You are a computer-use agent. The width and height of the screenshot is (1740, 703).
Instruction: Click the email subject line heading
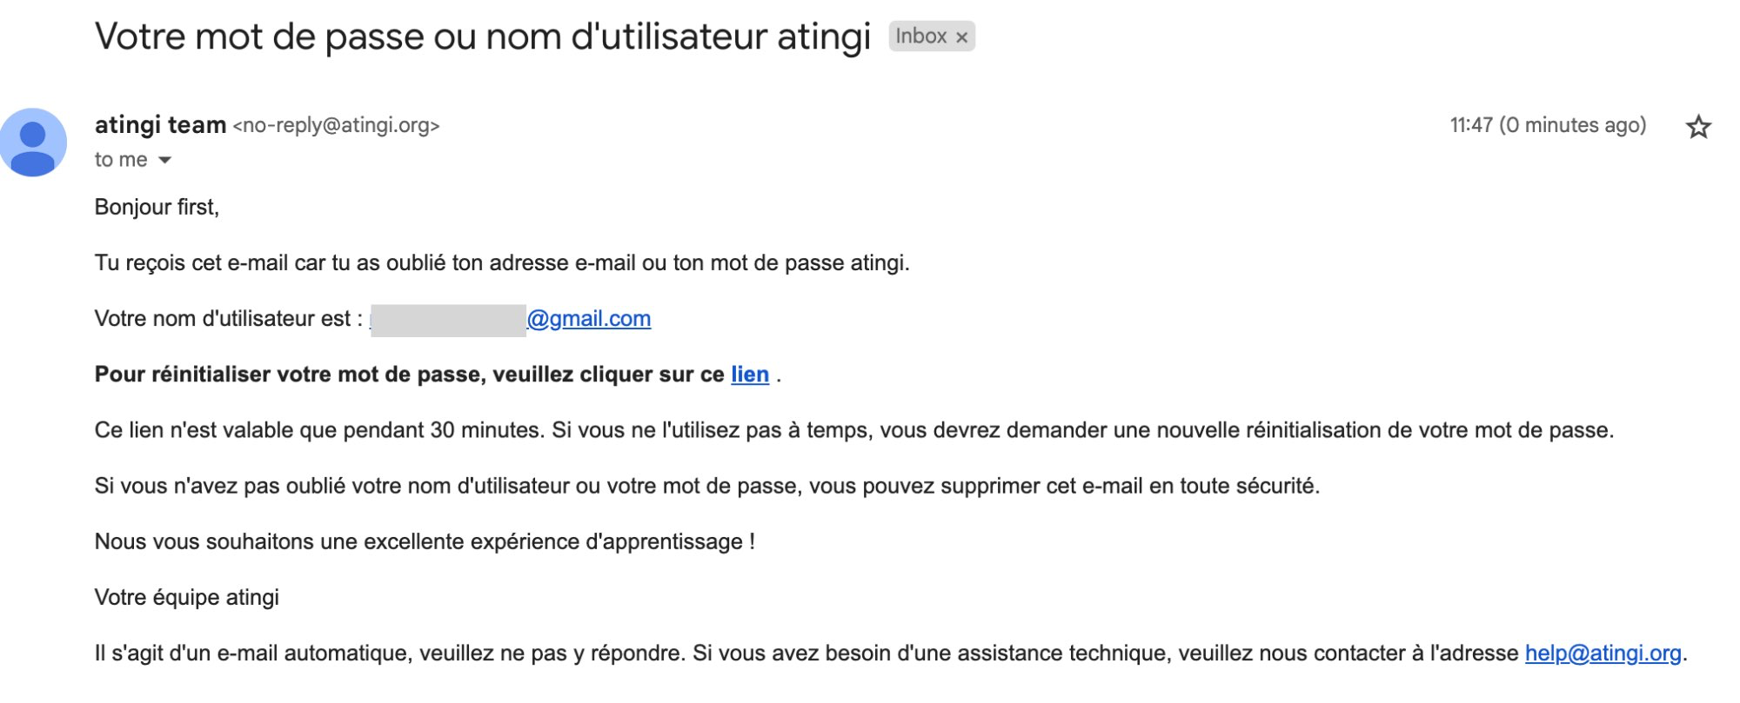(x=483, y=36)
